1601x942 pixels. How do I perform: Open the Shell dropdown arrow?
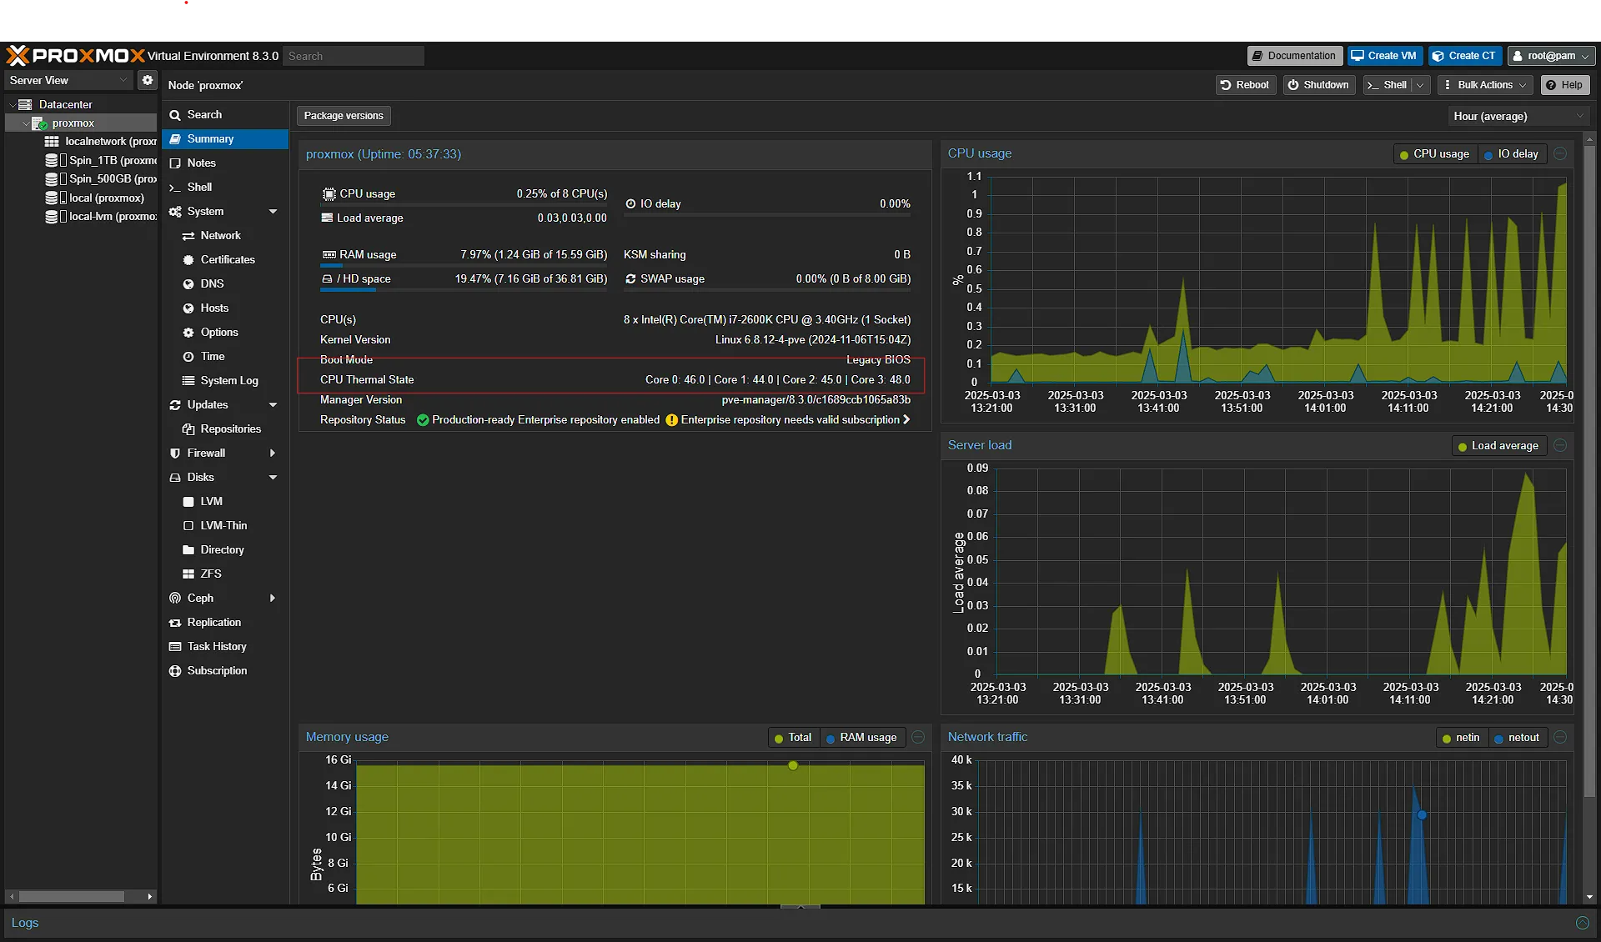1421,85
